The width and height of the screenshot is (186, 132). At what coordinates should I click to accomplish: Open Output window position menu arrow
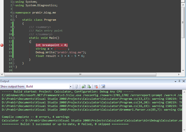[x=176, y=82]
